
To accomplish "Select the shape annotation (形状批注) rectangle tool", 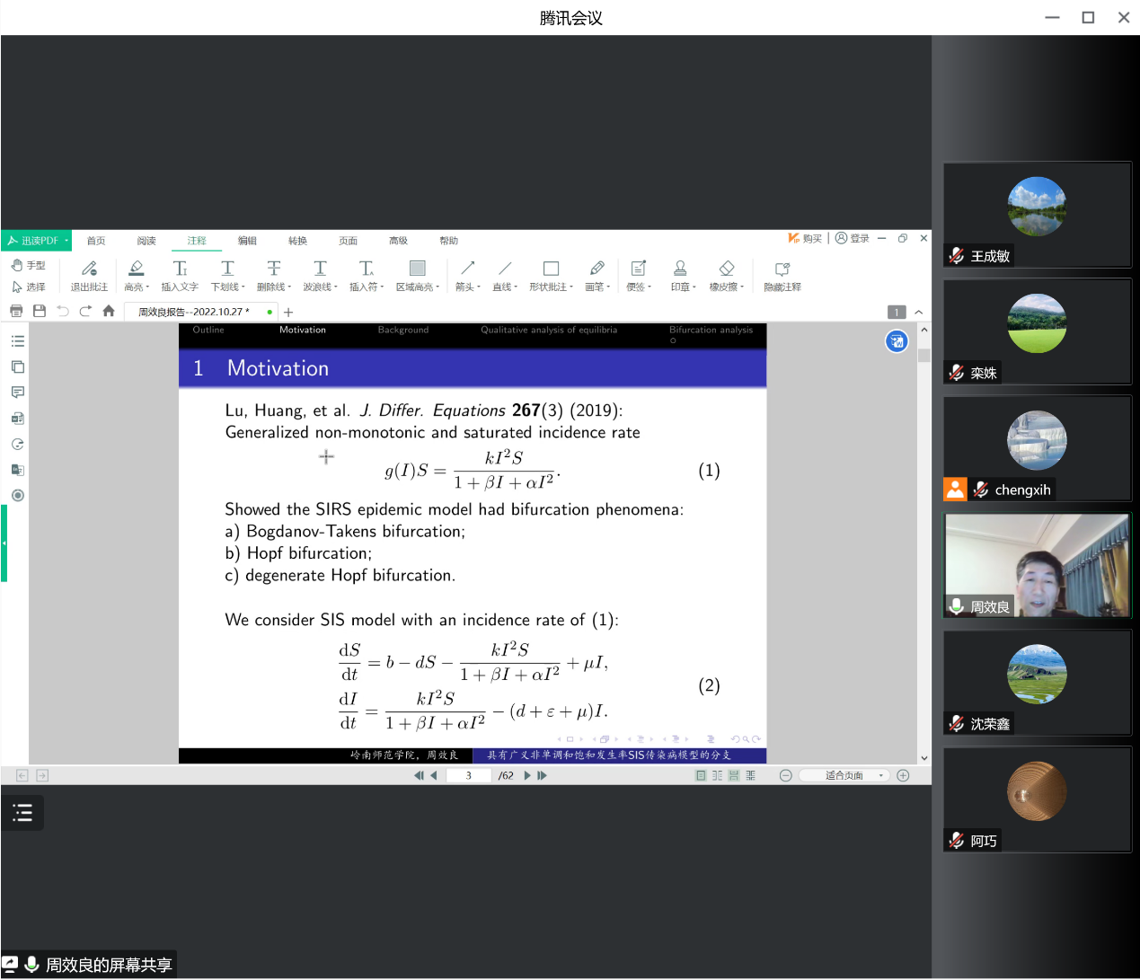I will click(551, 269).
